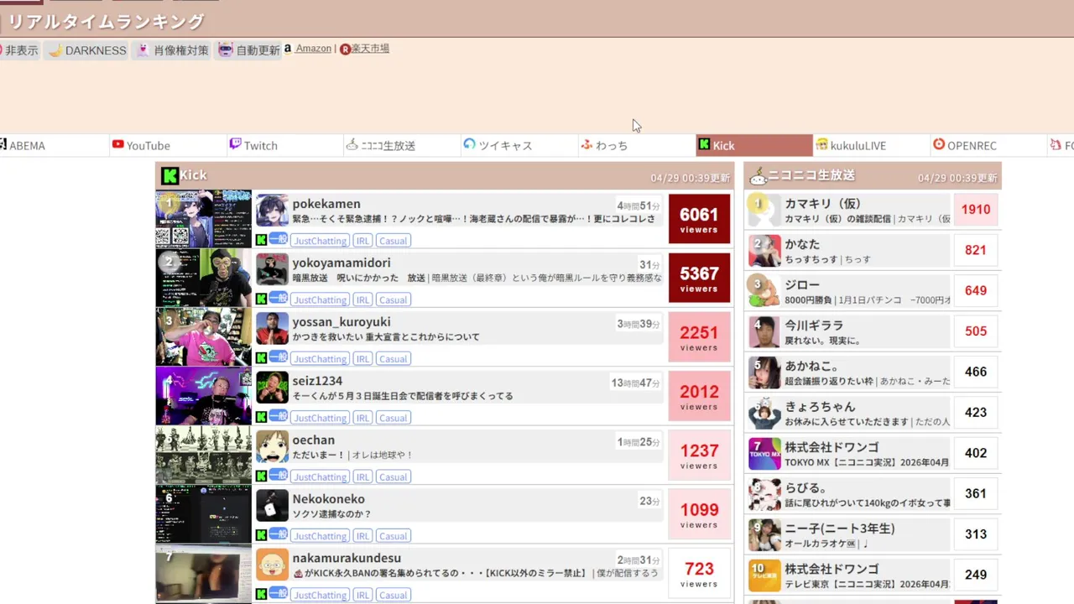Click かなた's avatar in niconico list

[764, 250]
